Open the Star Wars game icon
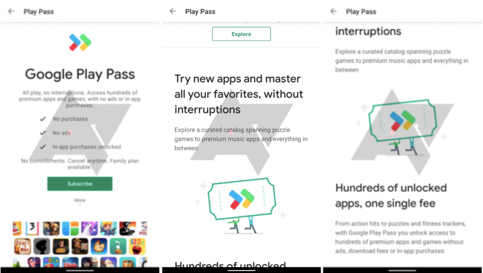This screenshot has width=483, height=273. pos(61,246)
